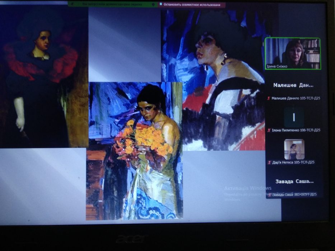Viewport: 335px width, 251px height.
Task: Click the painting of woman holding orange flowers
Action: click(x=135, y=151)
